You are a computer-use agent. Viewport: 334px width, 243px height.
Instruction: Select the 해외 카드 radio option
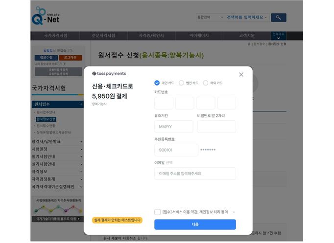(206, 83)
